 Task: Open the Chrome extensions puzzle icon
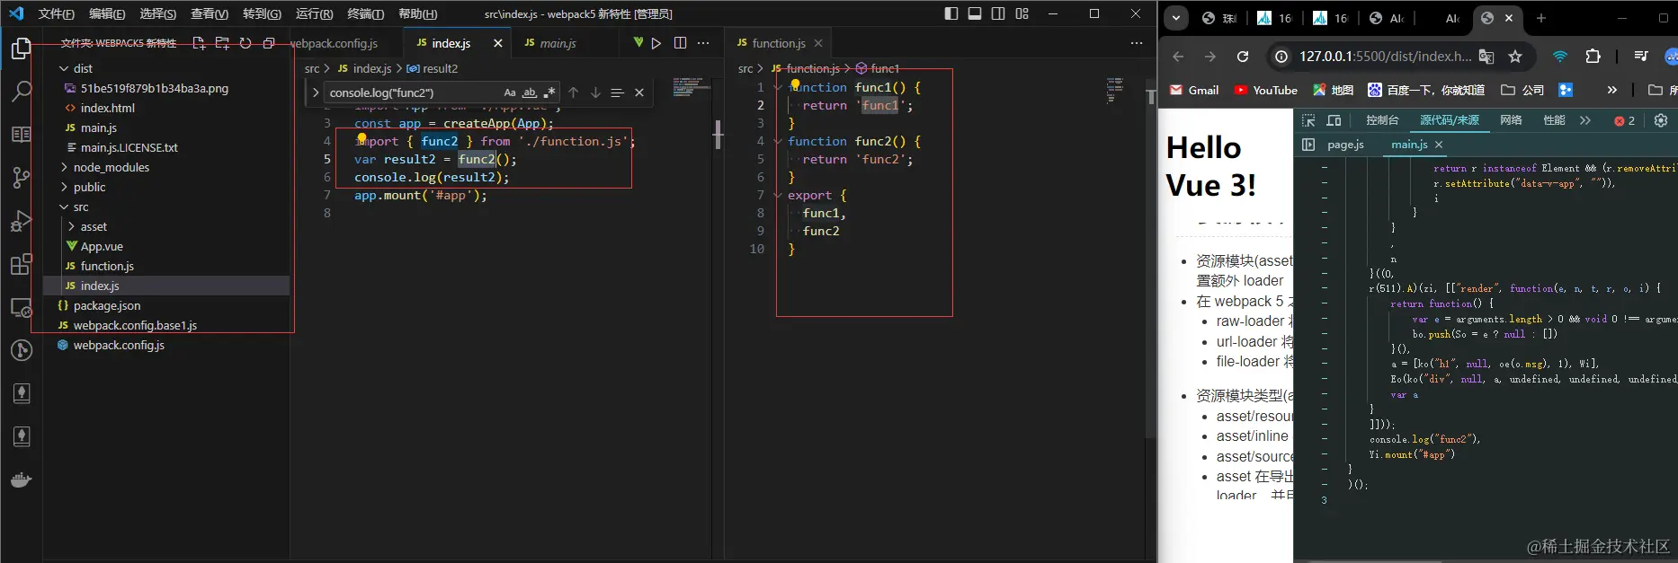[x=1593, y=57]
